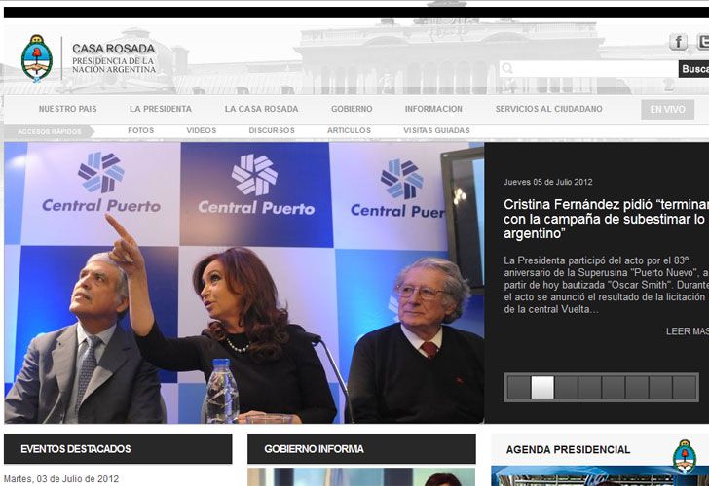The height and width of the screenshot is (486, 709).
Task: Click the Casa Rosada title text
Action: point(114,49)
